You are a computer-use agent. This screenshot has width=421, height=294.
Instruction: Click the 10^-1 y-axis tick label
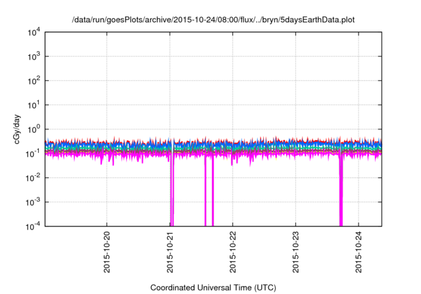click(34, 154)
